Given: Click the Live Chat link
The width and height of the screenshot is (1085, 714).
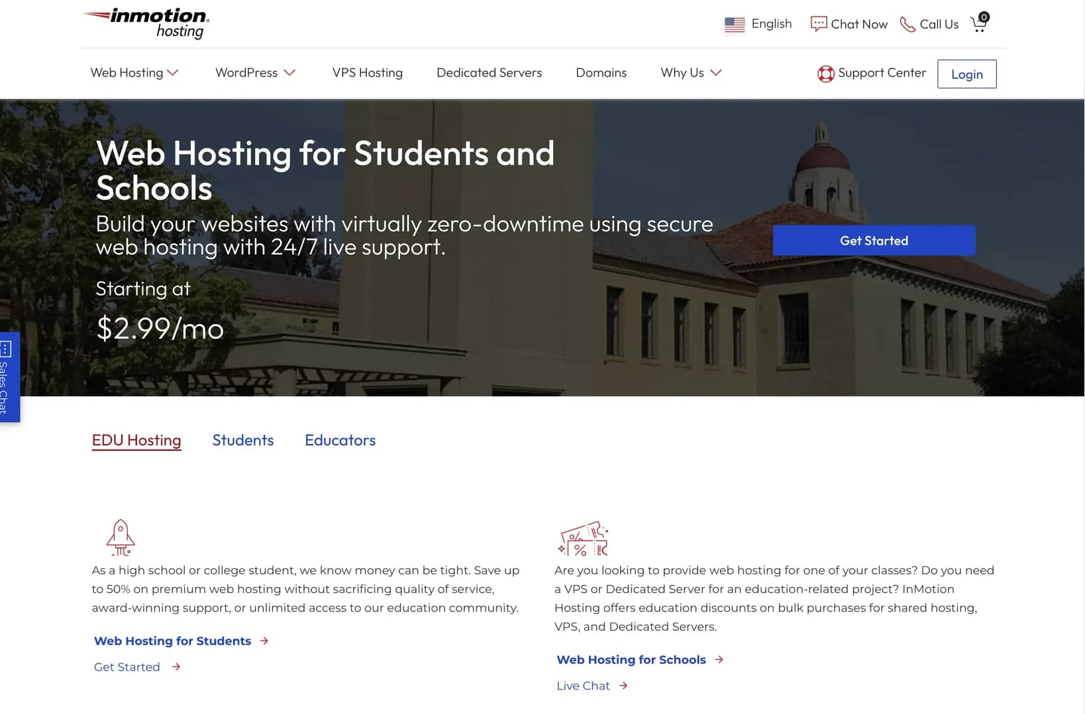Looking at the screenshot, I should pyautogui.click(x=583, y=686).
